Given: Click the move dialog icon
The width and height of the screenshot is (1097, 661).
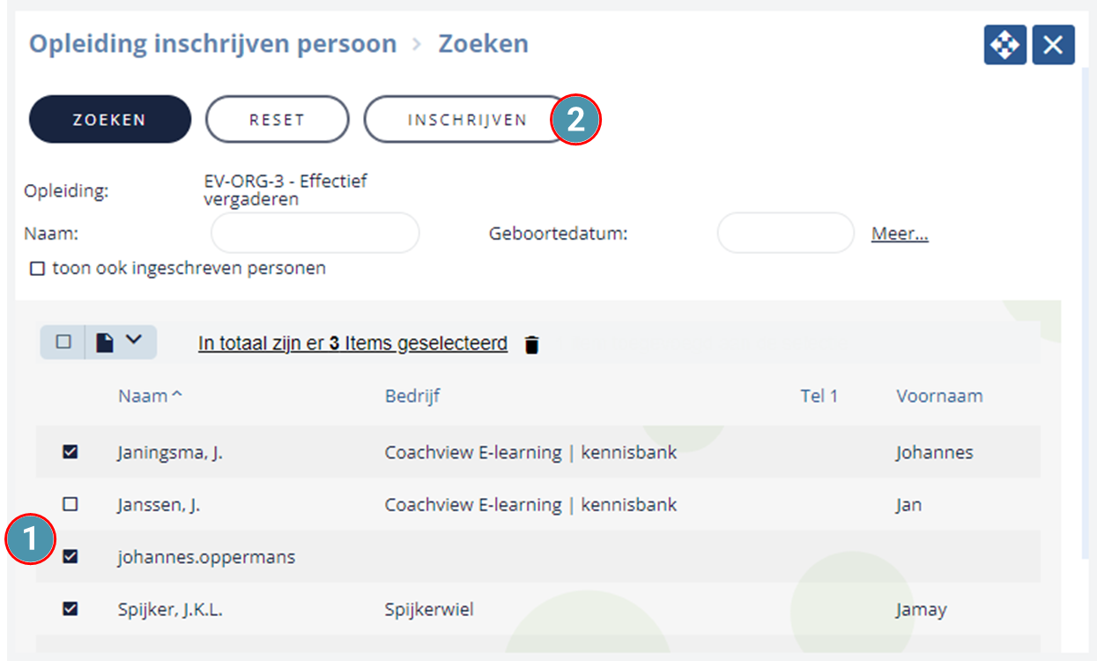Looking at the screenshot, I should coord(1005,45).
